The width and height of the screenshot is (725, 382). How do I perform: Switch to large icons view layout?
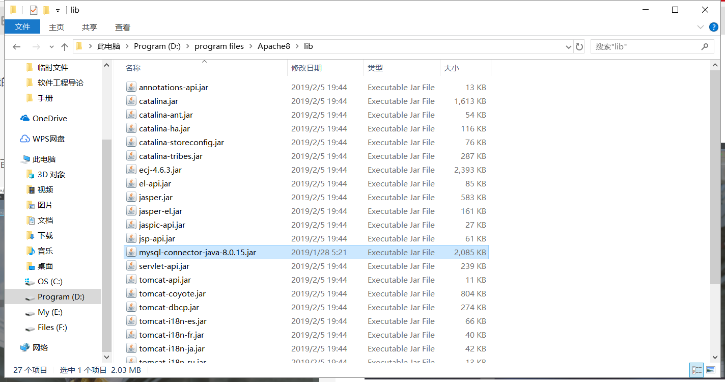click(711, 370)
